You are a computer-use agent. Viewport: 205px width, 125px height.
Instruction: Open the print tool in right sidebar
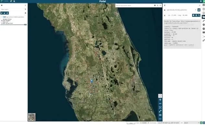(204, 5)
